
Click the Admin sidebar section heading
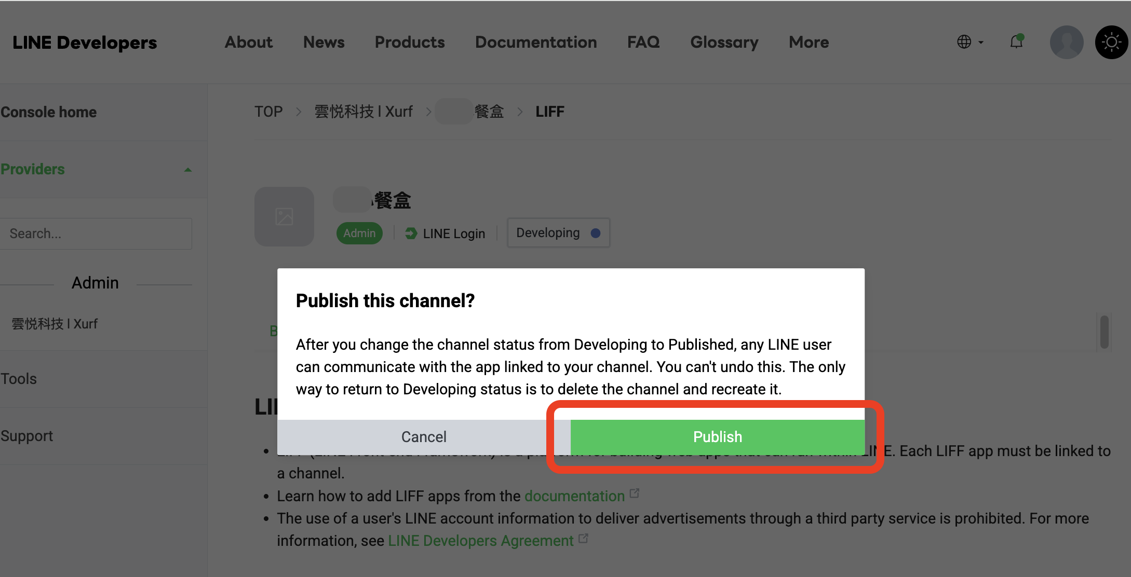(x=95, y=283)
